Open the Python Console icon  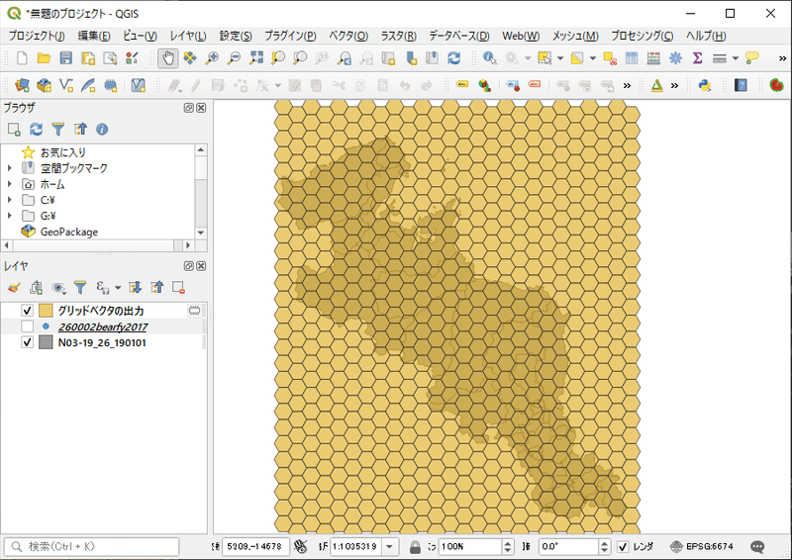[705, 85]
